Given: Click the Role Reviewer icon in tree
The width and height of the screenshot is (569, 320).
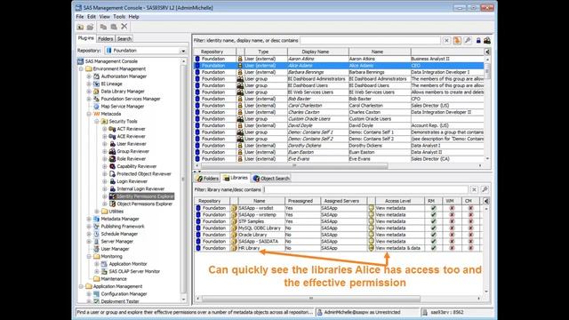Looking at the screenshot, I should [x=112, y=159].
